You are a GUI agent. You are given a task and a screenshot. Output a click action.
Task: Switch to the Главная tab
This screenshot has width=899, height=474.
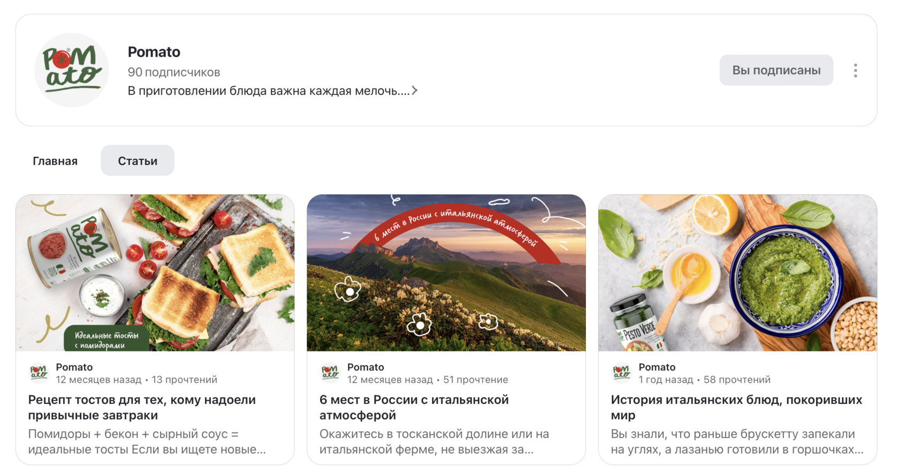(x=55, y=160)
